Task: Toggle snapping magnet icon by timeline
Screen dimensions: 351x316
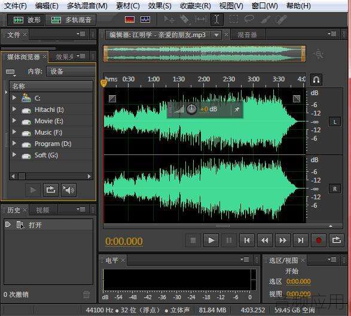Action: [316, 80]
